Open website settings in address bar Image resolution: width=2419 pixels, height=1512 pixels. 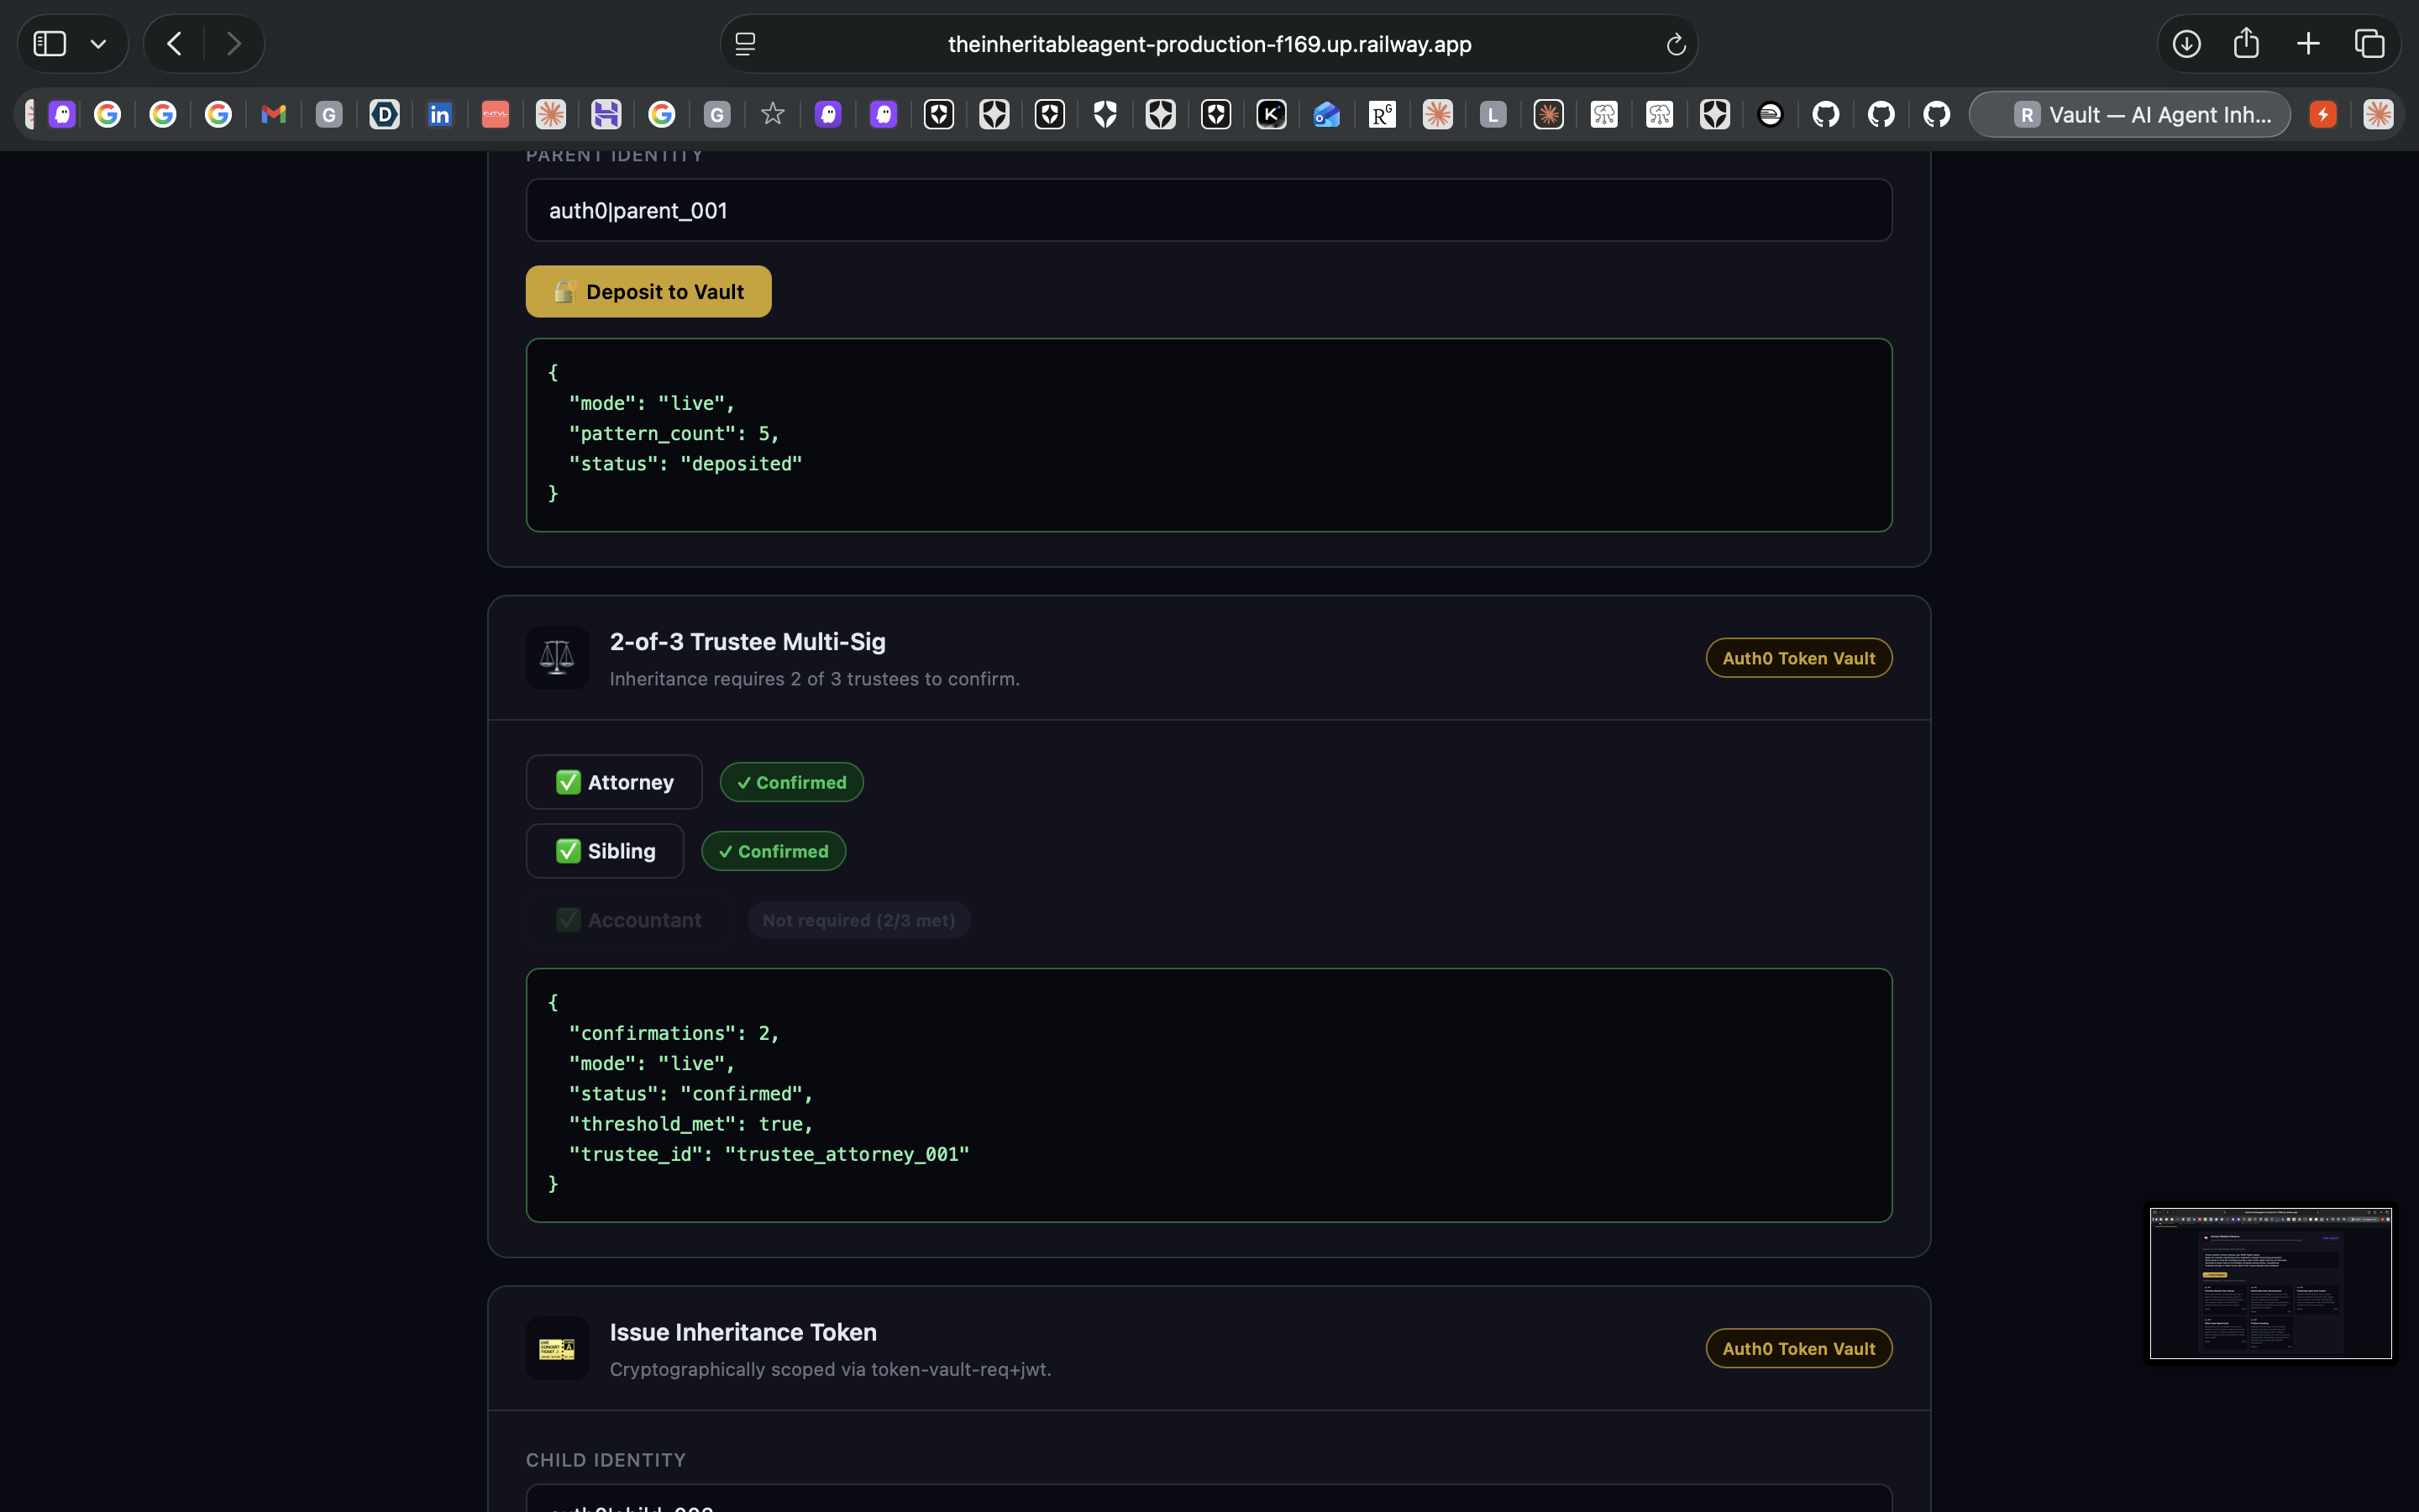[746, 44]
